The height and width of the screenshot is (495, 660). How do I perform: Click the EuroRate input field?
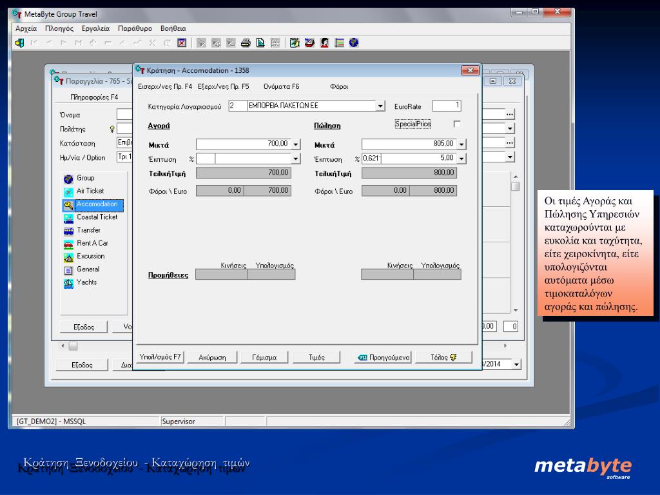coord(447,106)
